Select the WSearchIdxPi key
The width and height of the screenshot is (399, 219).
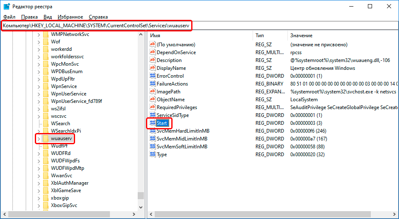click(66, 131)
